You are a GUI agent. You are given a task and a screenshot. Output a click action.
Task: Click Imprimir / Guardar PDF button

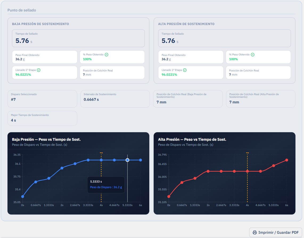[276, 232]
